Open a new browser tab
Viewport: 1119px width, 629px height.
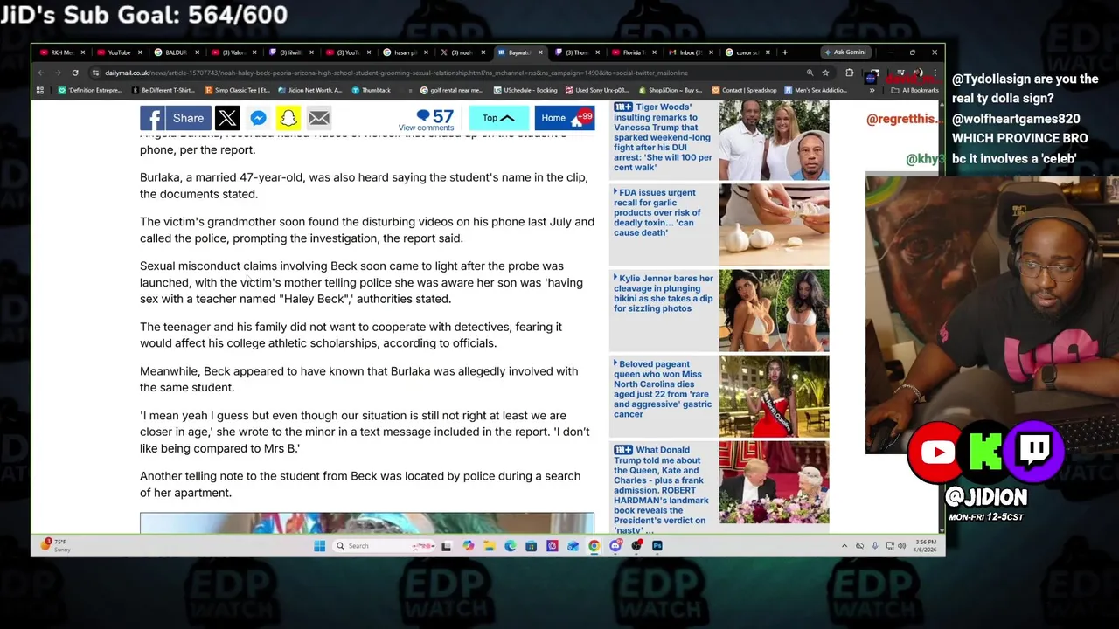(784, 52)
